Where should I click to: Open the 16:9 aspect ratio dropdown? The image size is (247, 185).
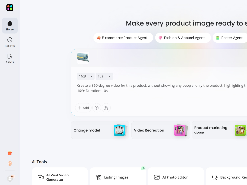click(x=86, y=76)
